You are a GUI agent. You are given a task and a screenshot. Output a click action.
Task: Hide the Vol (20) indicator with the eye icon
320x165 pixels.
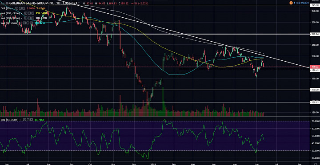tap(17, 8)
